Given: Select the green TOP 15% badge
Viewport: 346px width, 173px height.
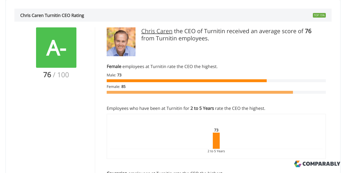Looking at the screenshot, I should click(319, 15).
